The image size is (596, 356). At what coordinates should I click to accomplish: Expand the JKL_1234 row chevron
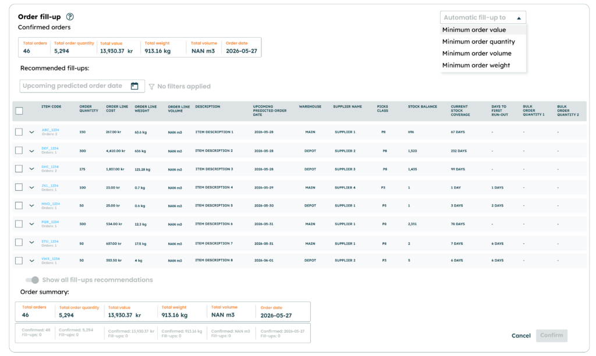pos(31,187)
